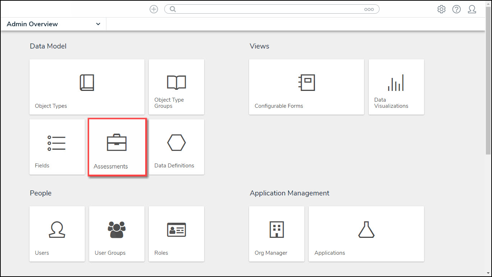492x277 pixels.
Task: Open the Roles ID card tile
Action: [x=176, y=234]
